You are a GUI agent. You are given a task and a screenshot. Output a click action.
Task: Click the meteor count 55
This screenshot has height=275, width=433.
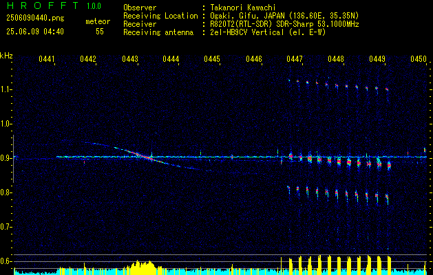point(100,32)
